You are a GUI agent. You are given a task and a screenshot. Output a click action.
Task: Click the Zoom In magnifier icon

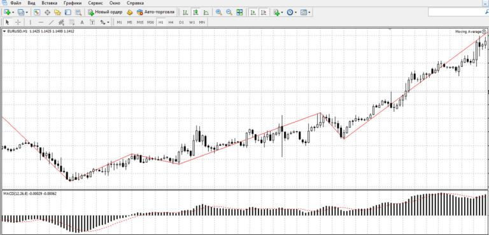pyautogui.click(x=218, y=13)
